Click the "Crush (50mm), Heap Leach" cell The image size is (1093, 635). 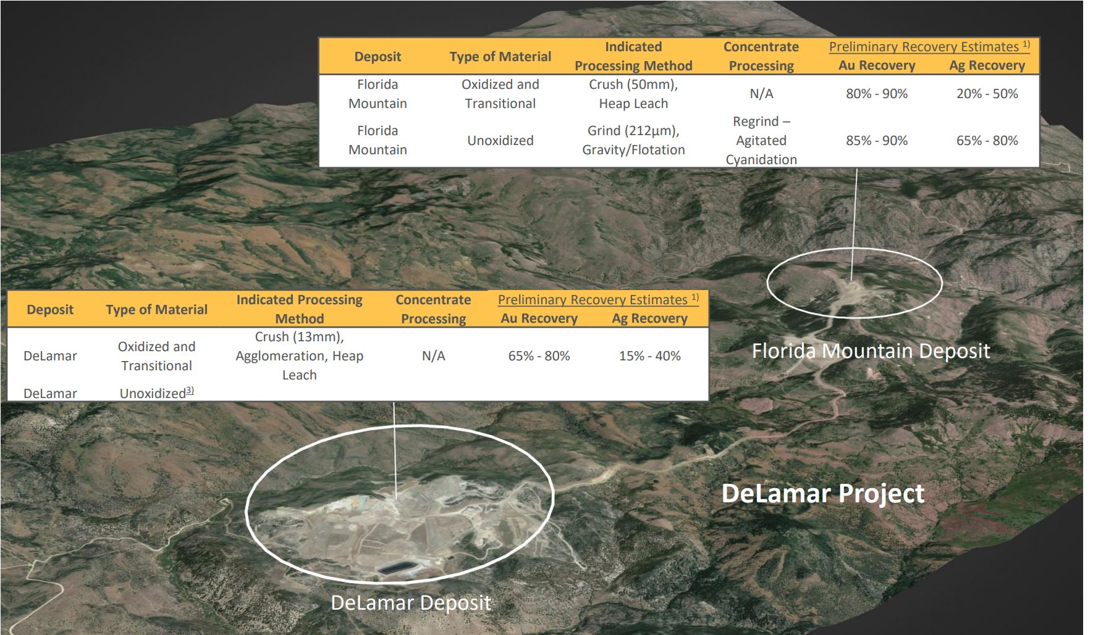click(633, 94)
